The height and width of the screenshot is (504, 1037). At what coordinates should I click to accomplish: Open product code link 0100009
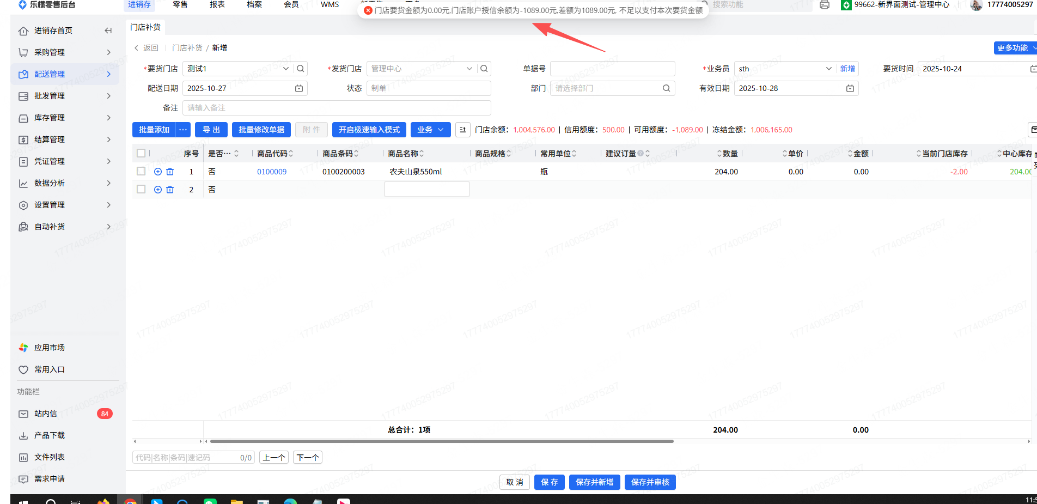tap(272, 172)
